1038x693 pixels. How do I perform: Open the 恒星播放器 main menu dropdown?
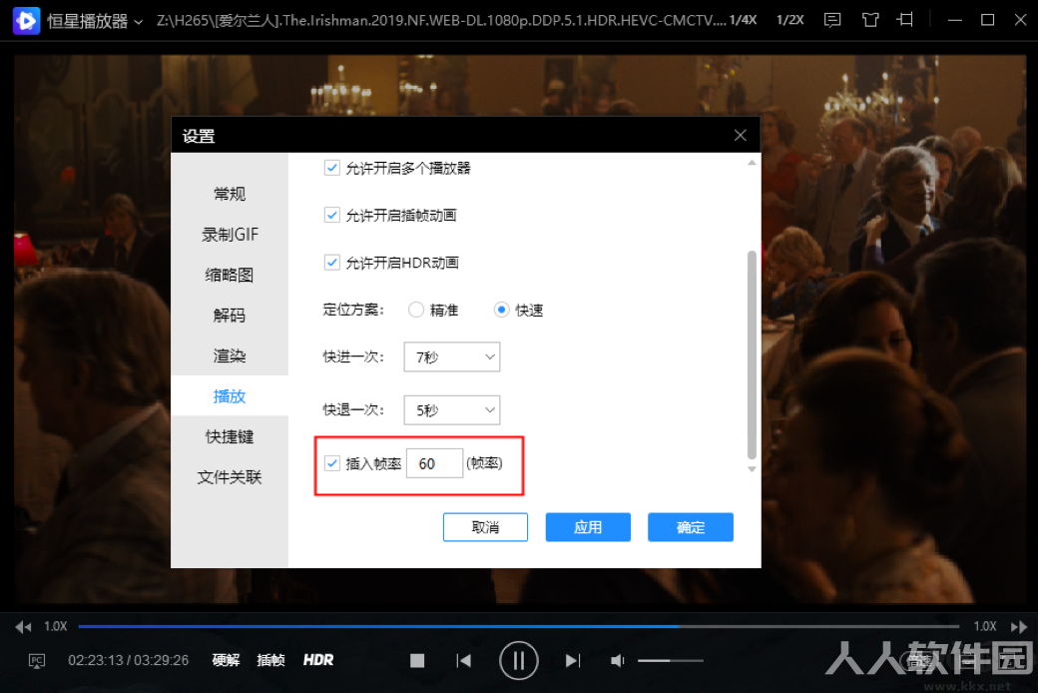pyautogui.click(x=95, y=21)
